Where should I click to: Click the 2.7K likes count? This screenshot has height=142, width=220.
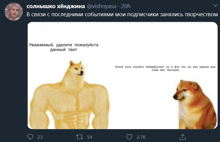[141, 137]
